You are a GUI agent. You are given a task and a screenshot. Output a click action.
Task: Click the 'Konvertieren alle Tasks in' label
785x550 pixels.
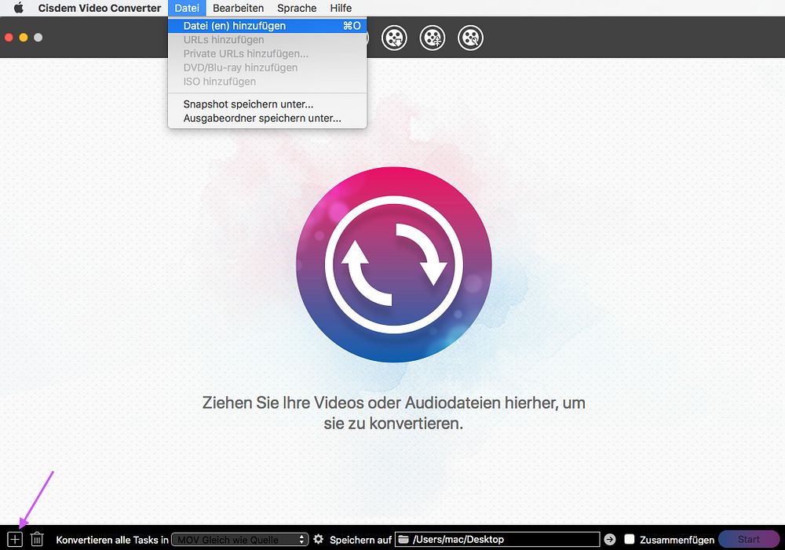pos(112,540)
